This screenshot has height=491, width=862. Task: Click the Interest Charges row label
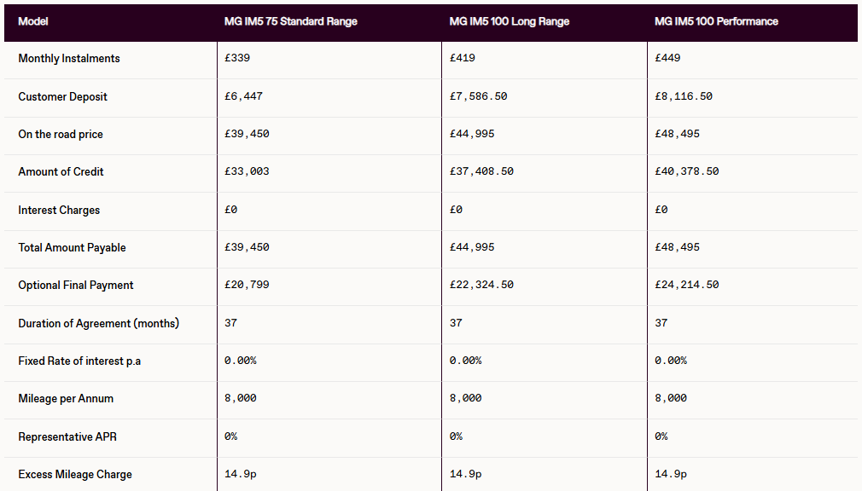59,210
